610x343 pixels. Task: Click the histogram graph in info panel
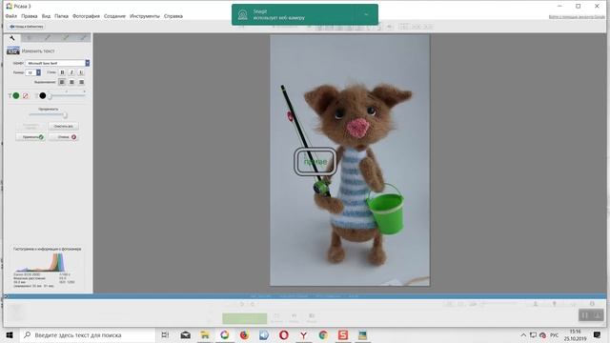pyautogui.click(x=40, y=263)
